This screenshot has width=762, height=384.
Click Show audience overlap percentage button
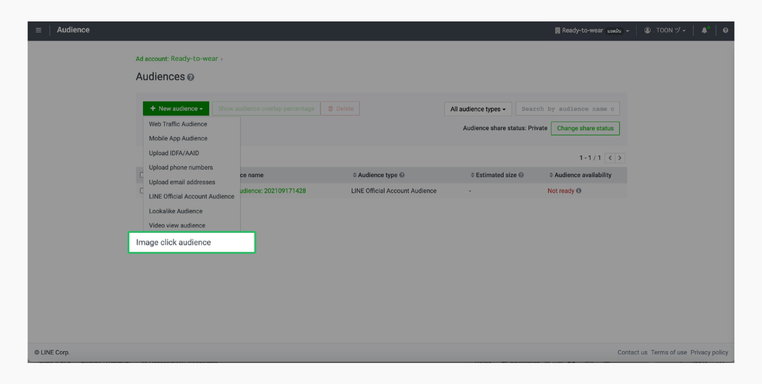(x=266, y=109)
